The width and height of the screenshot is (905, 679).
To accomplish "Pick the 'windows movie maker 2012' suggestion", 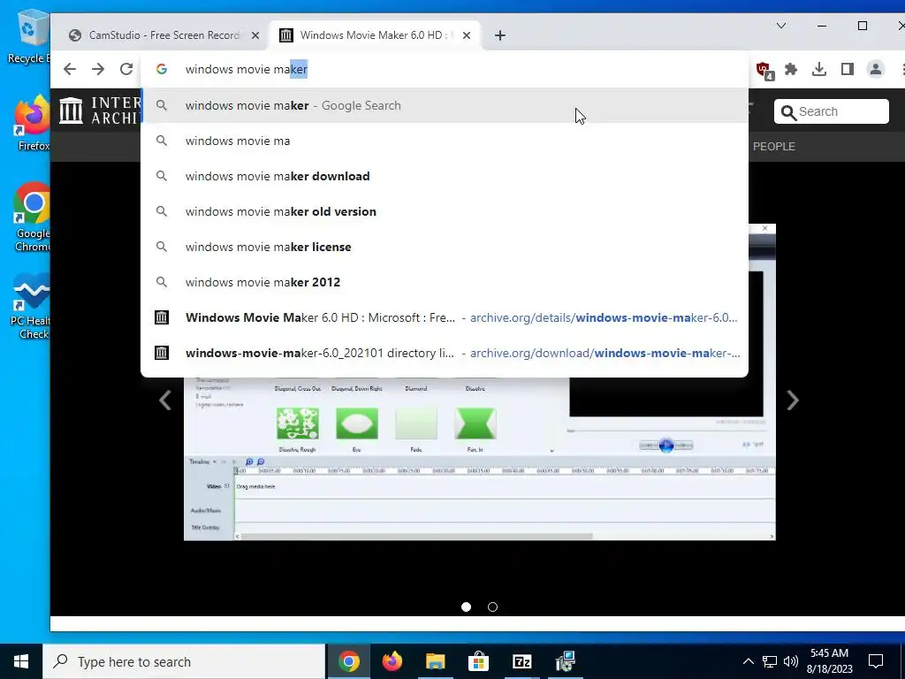I will point(445,282).
